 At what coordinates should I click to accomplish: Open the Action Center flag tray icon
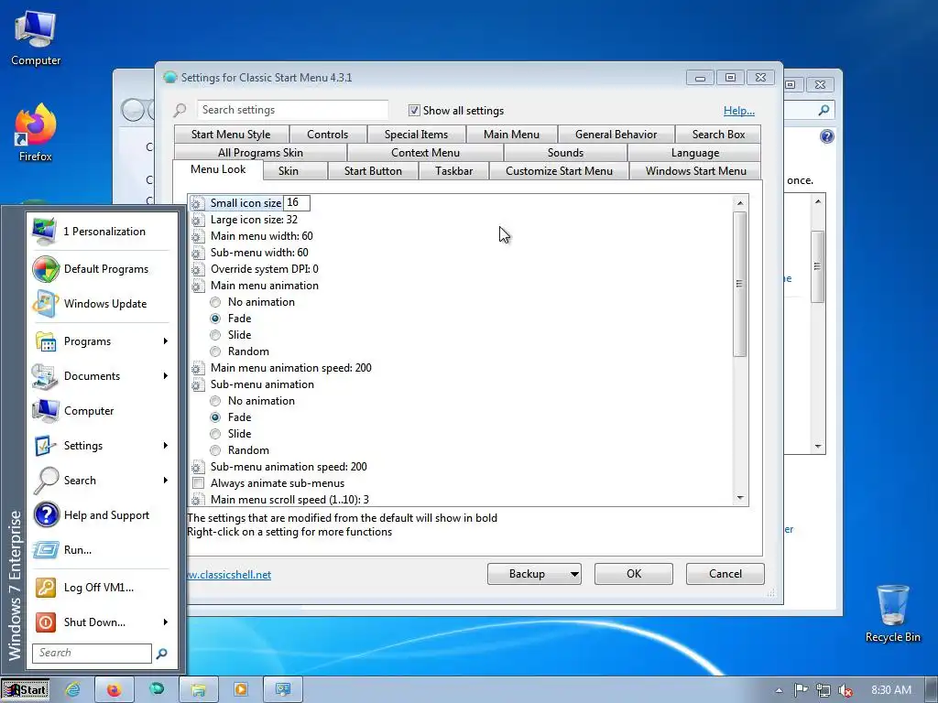[801, 690]
